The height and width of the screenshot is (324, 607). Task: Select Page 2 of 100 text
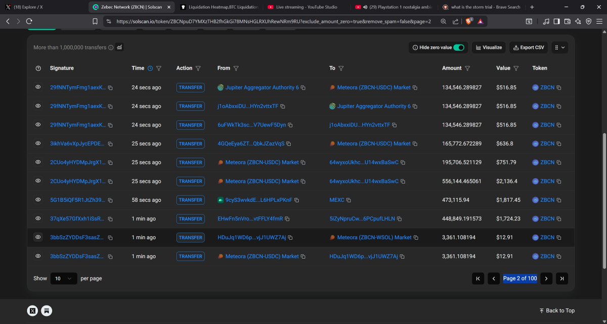click(x=520, y=279)
